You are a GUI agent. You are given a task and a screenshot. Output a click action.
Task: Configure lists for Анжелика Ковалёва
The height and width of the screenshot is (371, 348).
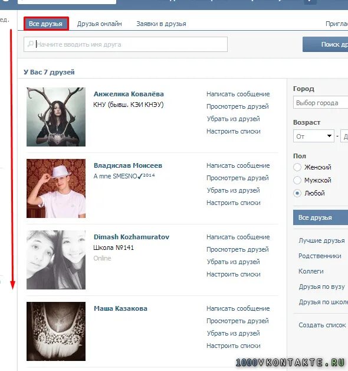pos(234,131)
